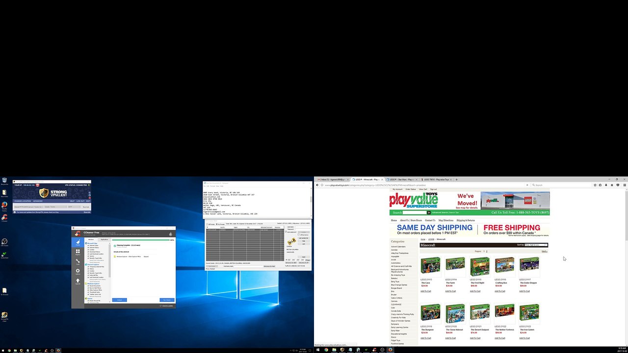Toggle without proxy checkbox in proxy client
Screen dimensions: 628x353
pyautogui.click(x=299, y=235)
